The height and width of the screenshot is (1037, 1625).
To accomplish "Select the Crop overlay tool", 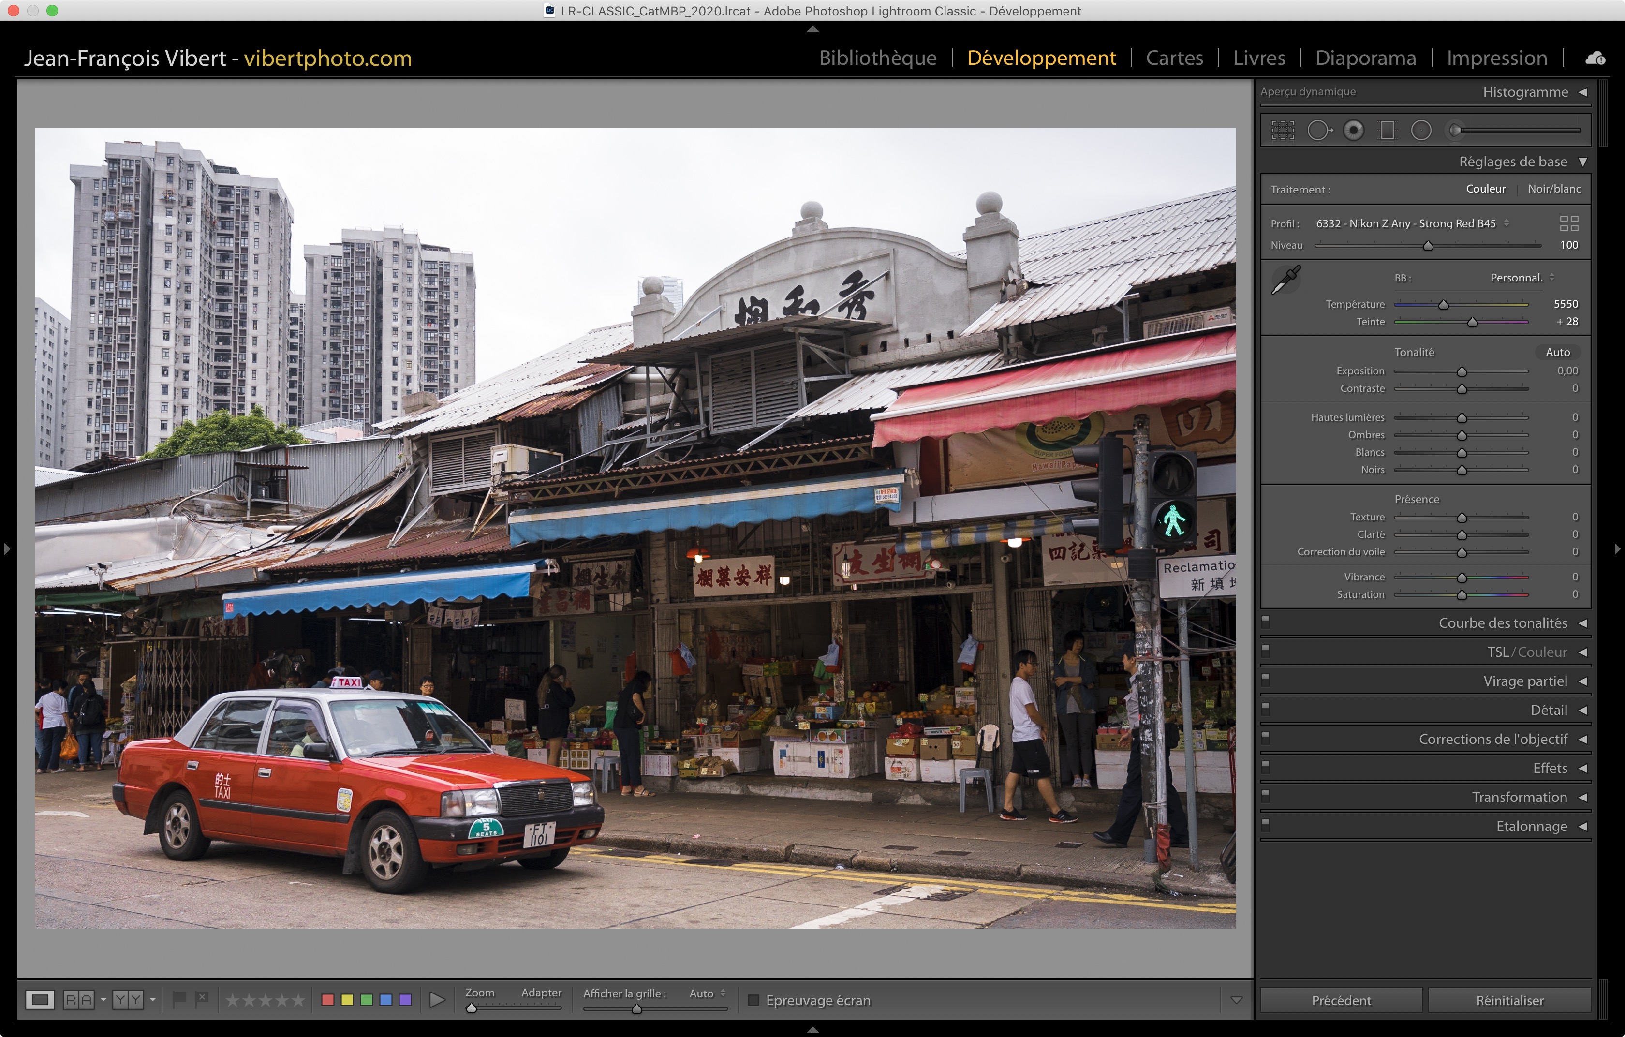I will (1283, 130).
